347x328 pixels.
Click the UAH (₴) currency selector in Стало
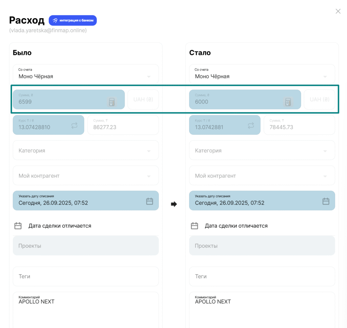319,99
